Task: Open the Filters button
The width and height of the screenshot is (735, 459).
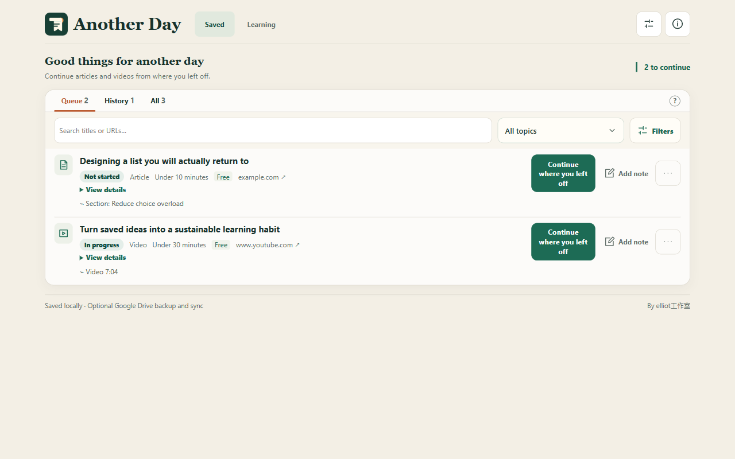Action: click(x=655, y=131)
